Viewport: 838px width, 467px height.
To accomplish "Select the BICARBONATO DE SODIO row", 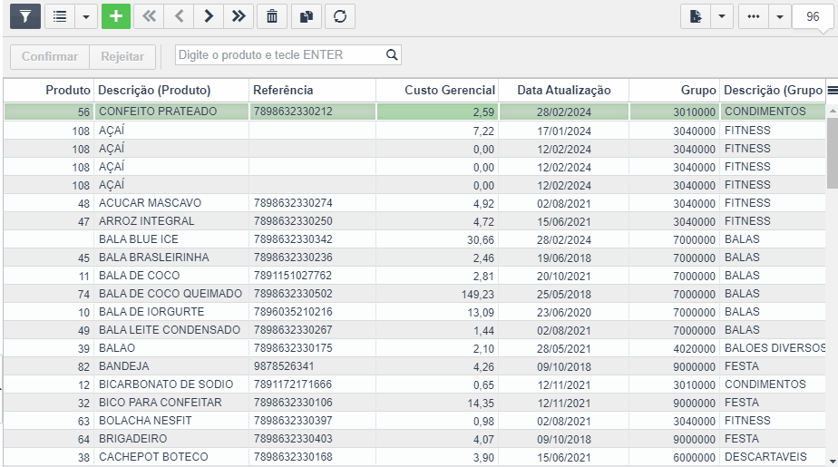I will point(414,384).
